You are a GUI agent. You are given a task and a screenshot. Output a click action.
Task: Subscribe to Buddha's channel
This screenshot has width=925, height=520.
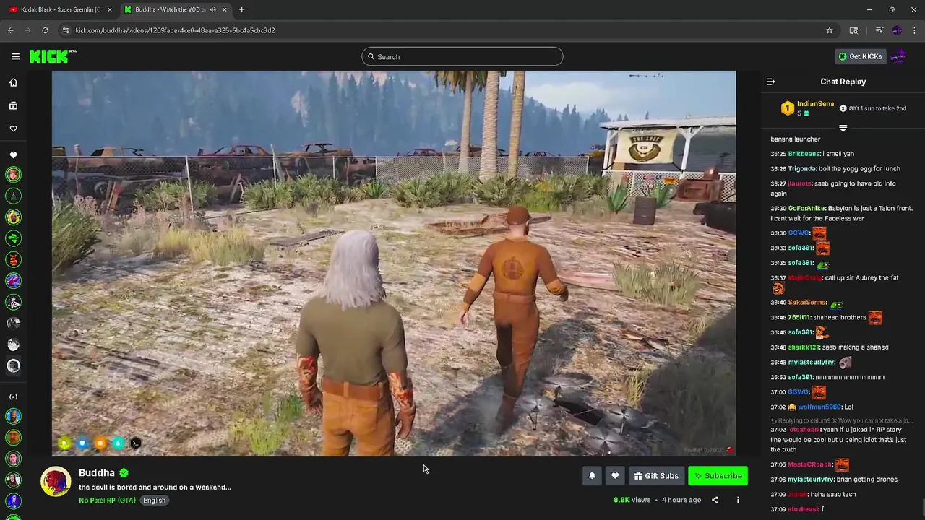(718, 476)
